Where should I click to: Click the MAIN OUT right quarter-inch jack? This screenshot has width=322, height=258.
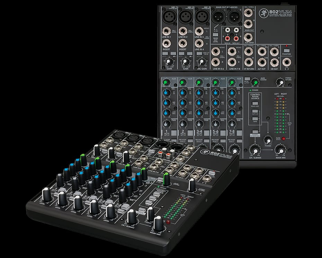click(x=248, y=24)
